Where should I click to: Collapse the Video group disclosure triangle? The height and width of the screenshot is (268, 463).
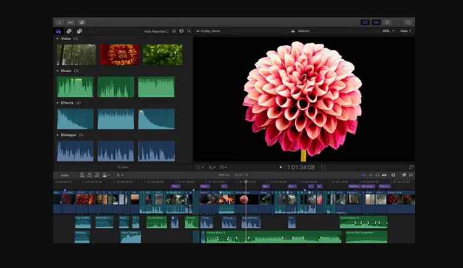(57, 39)
